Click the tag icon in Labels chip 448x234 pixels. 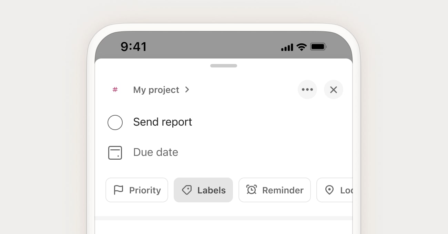pyautogui.click(x=187, y=190)
